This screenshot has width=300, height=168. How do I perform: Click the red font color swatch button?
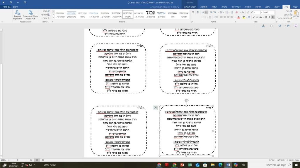click(238, 17)
